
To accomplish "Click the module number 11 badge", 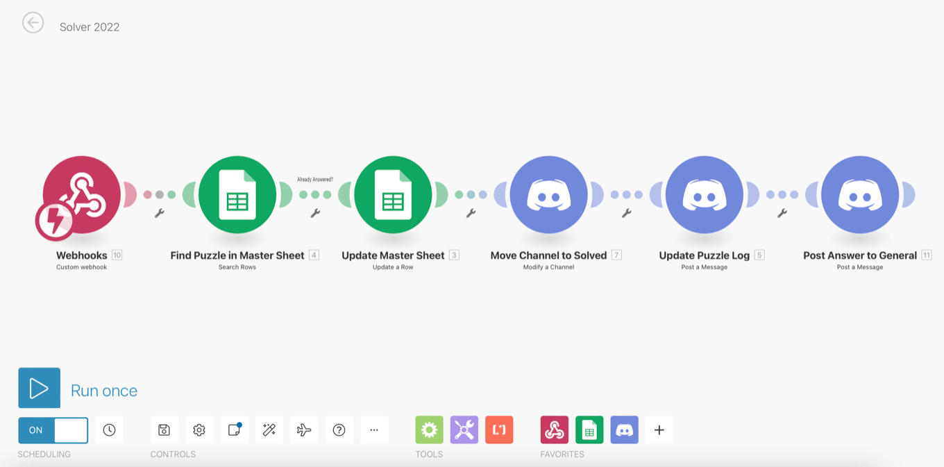I will coord(926,255).
